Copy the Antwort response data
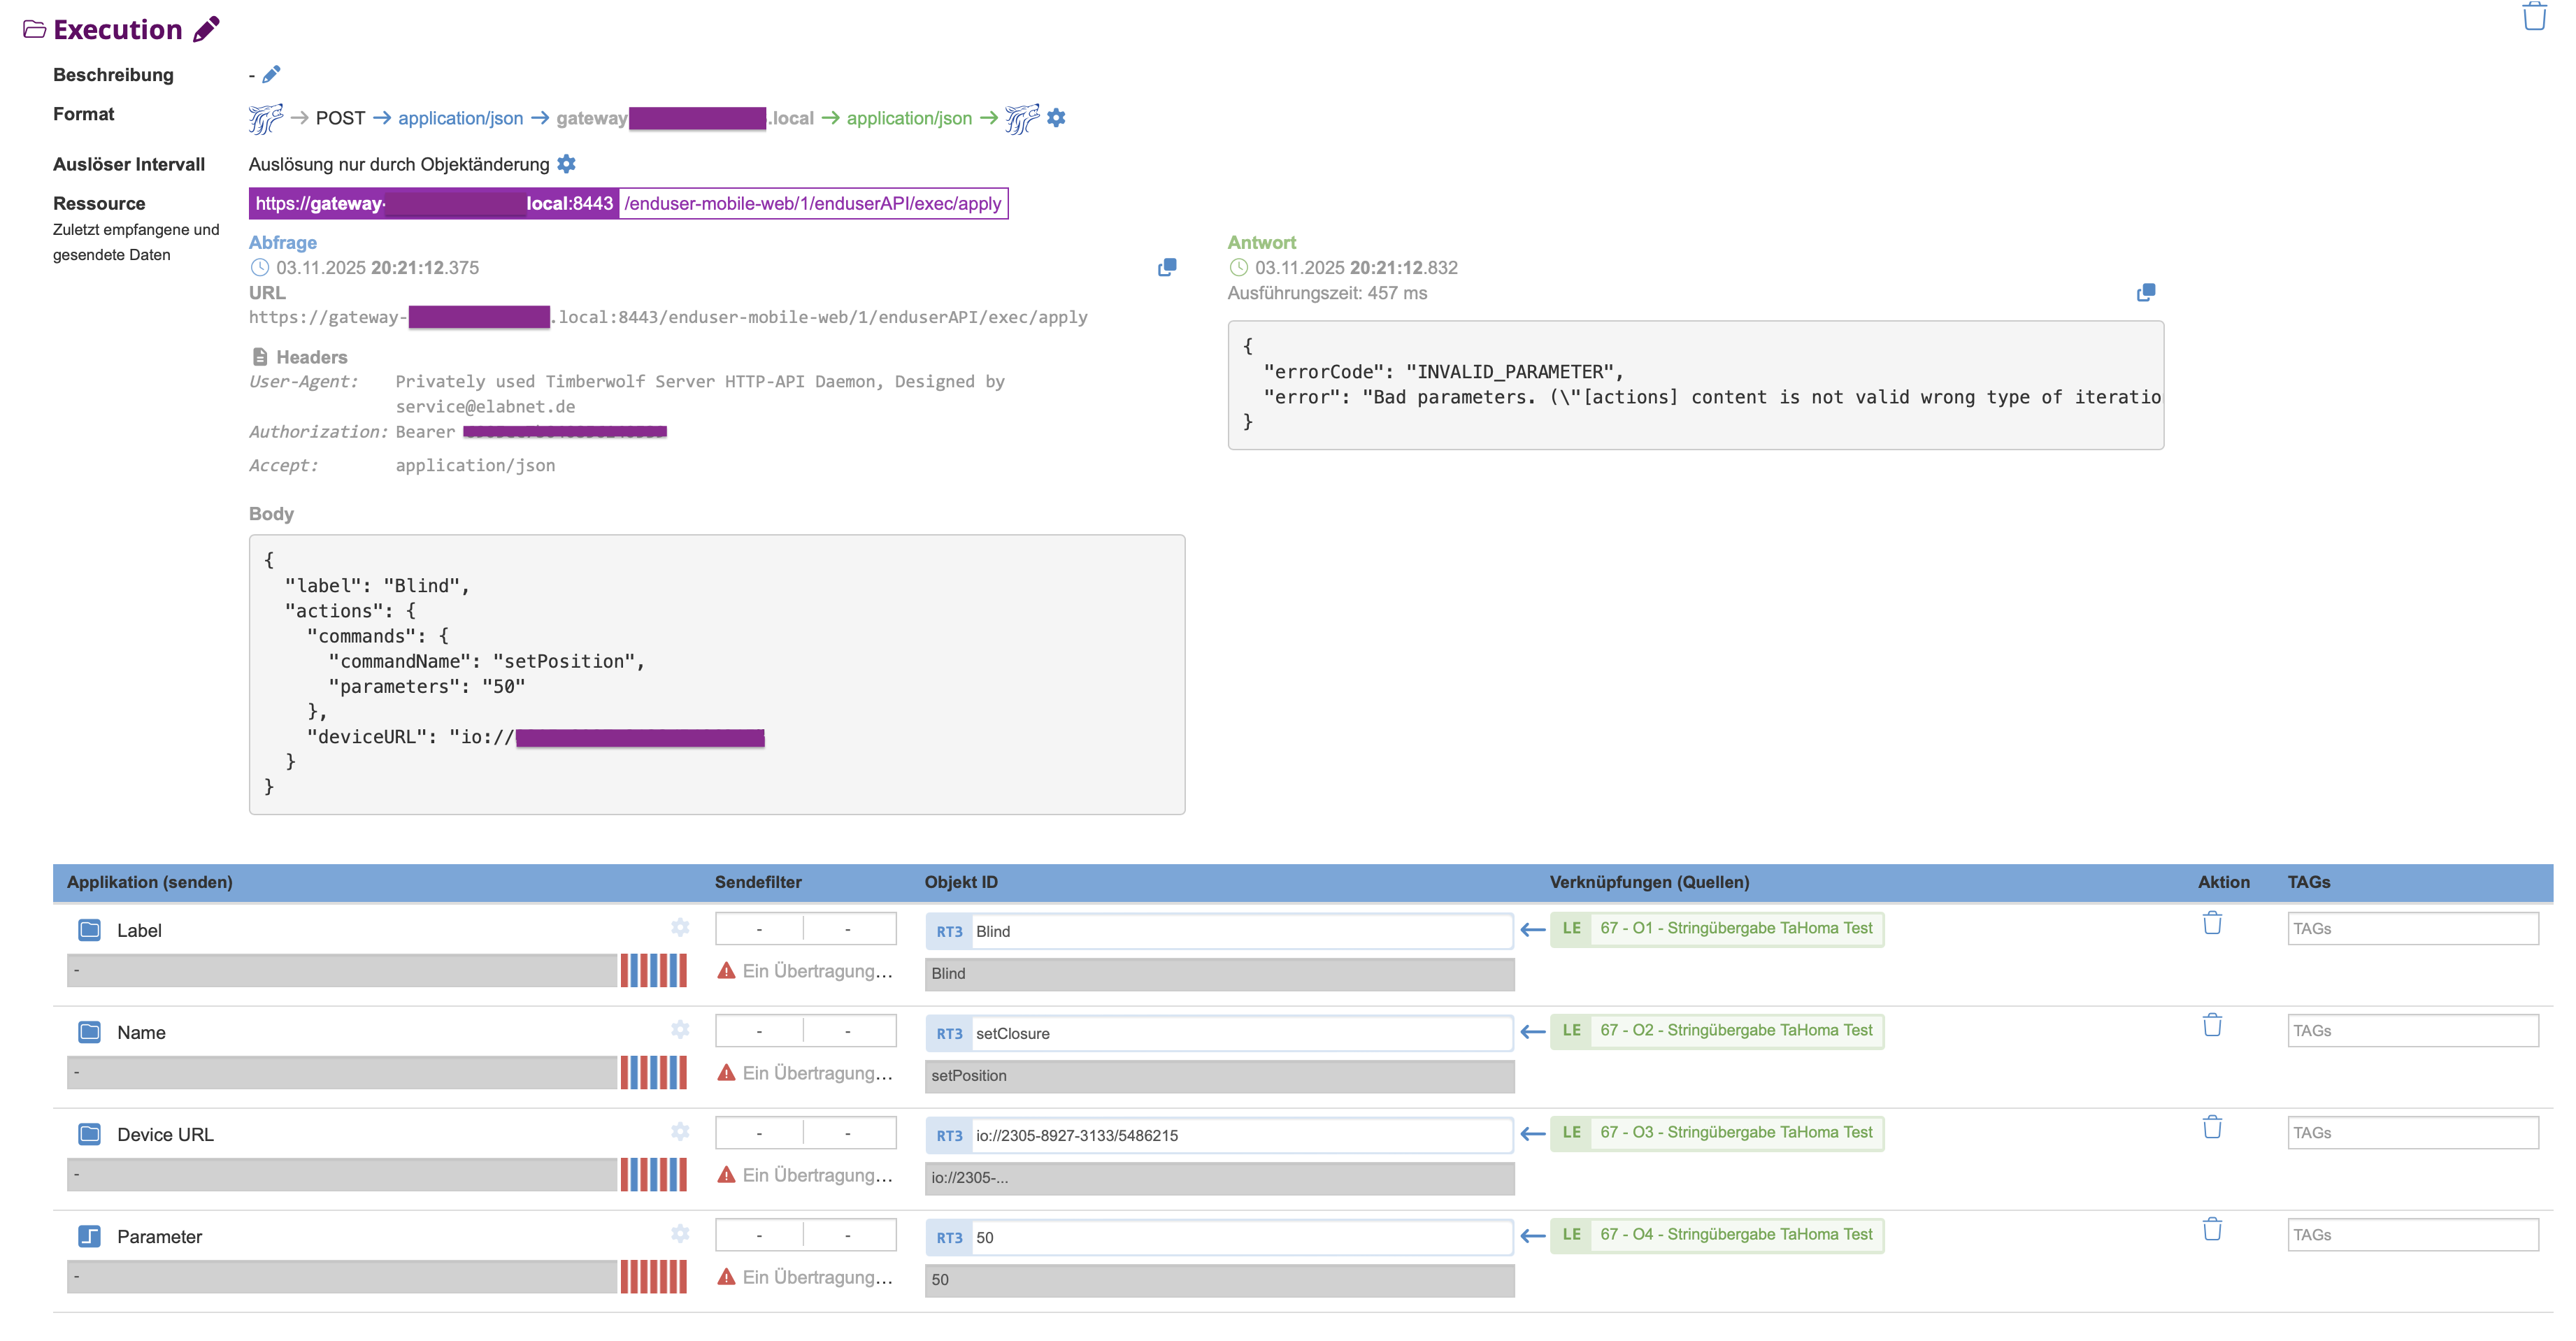 click(x=2145, y=293)
